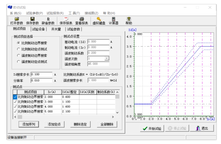This screenshot has height=144, width=221.
Task: Load defaults with 缺省参数 toolbar icon
Action: (x=48, y=19)
